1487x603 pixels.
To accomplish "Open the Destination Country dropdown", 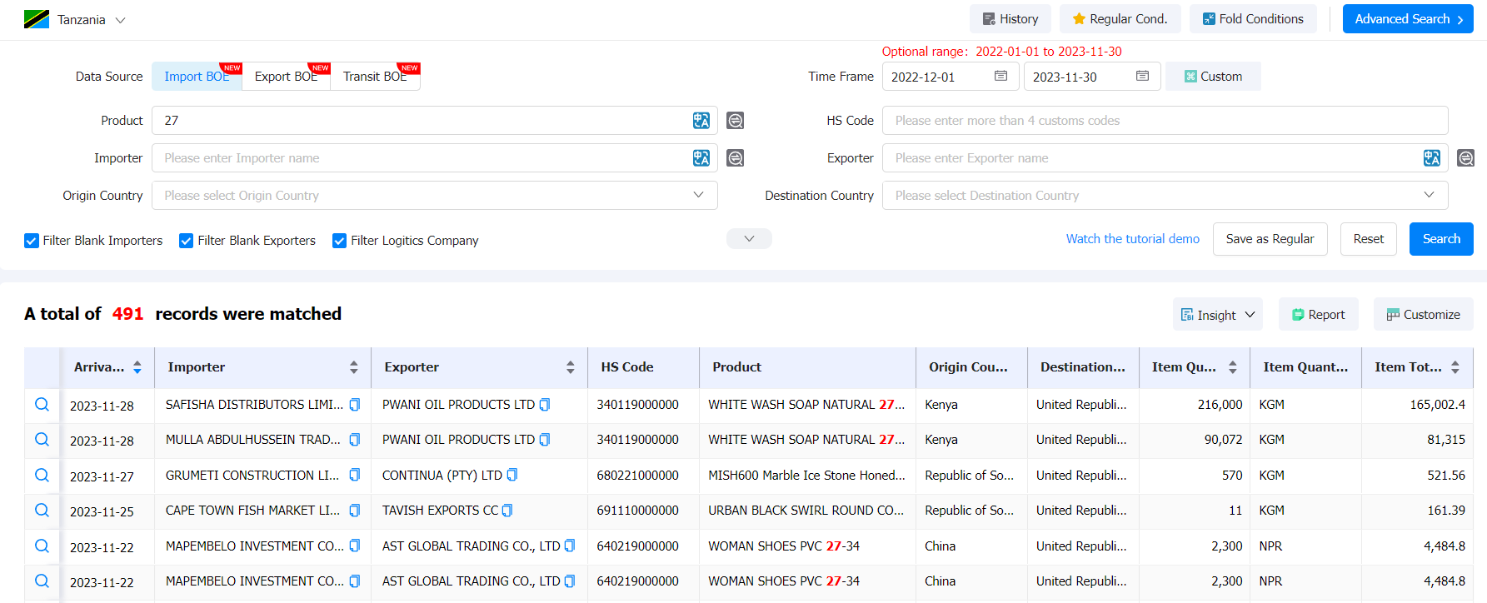I will pyautogui.click(x=1165, y=196).
